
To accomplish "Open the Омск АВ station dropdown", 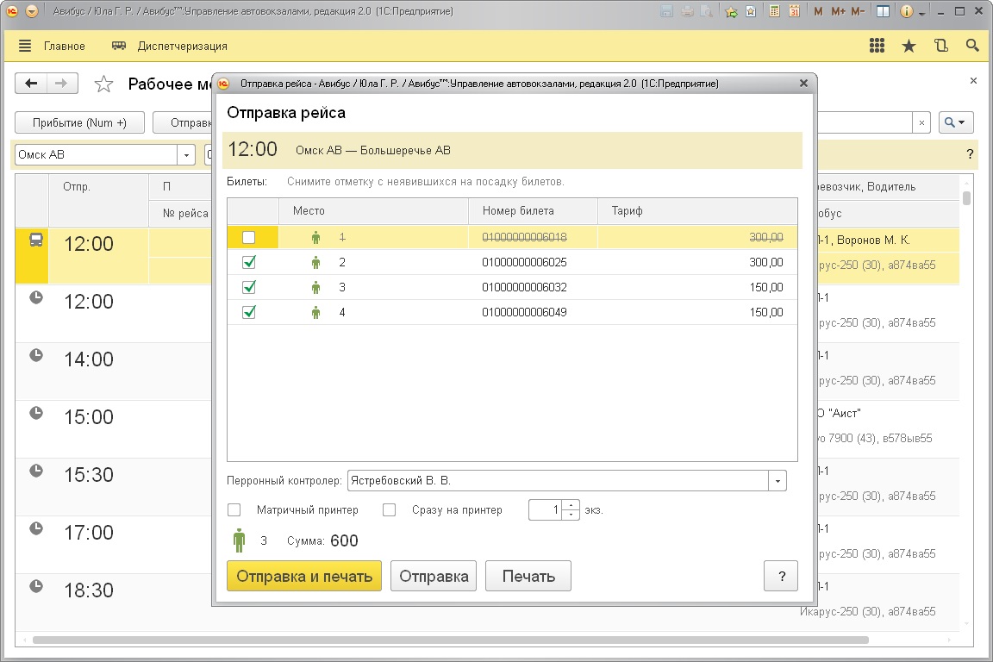I will (187, 155).
